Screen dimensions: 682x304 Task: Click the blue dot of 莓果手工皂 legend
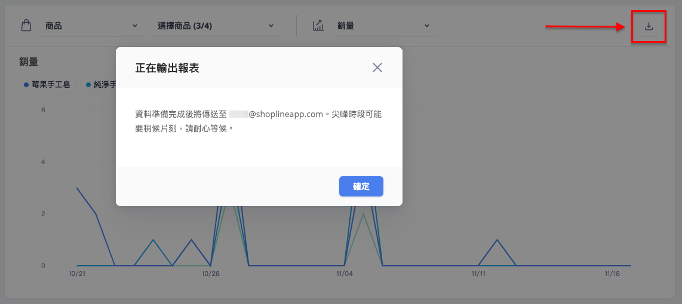click(x=26, y=85)
